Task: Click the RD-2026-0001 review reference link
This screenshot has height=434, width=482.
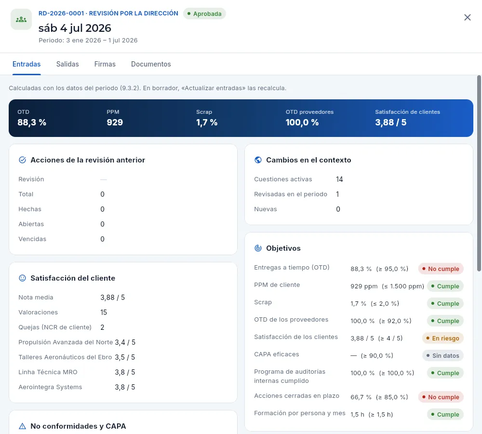Action: pos(108,13)
